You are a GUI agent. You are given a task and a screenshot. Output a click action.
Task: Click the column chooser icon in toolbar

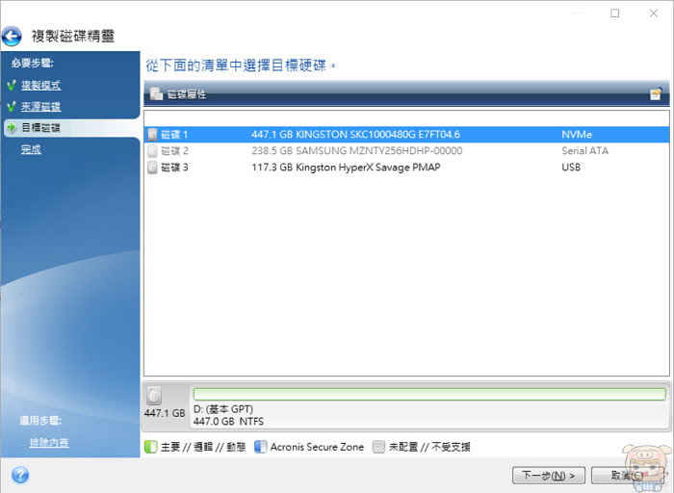coord(656,93)
